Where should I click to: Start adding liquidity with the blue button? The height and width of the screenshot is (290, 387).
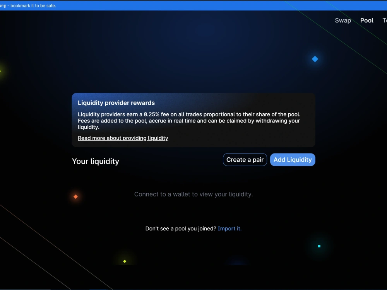(x=293, y=159)
